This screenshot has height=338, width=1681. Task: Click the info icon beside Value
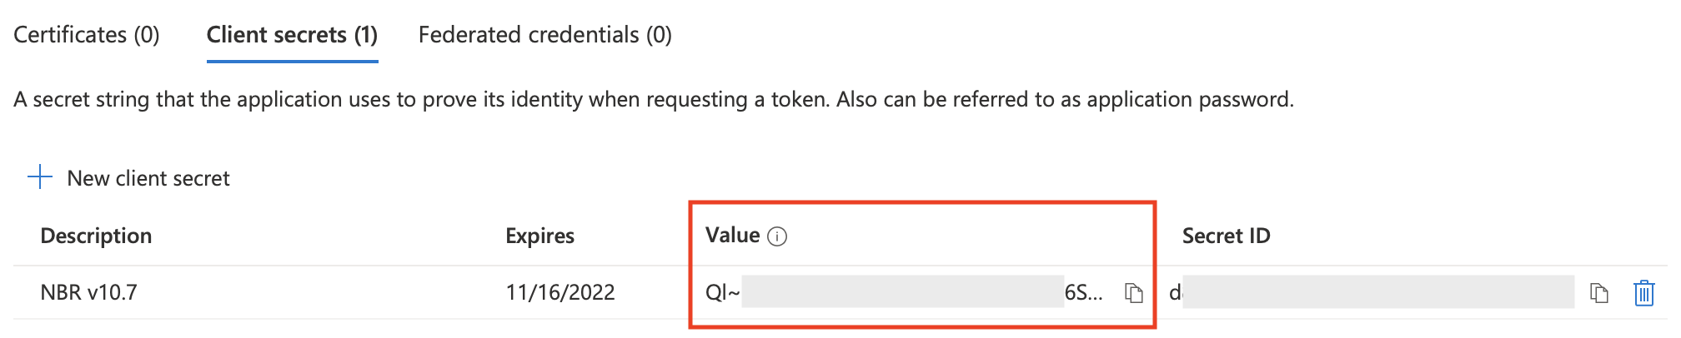777,237
